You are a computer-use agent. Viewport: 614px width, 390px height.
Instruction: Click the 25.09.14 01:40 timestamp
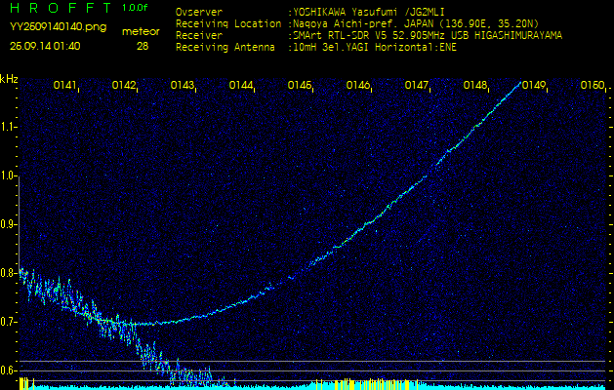45,46
